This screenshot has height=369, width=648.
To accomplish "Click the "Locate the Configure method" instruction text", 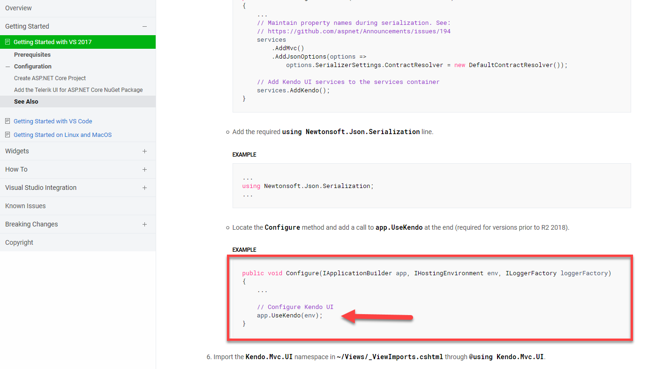I will [x=401, y=227].
